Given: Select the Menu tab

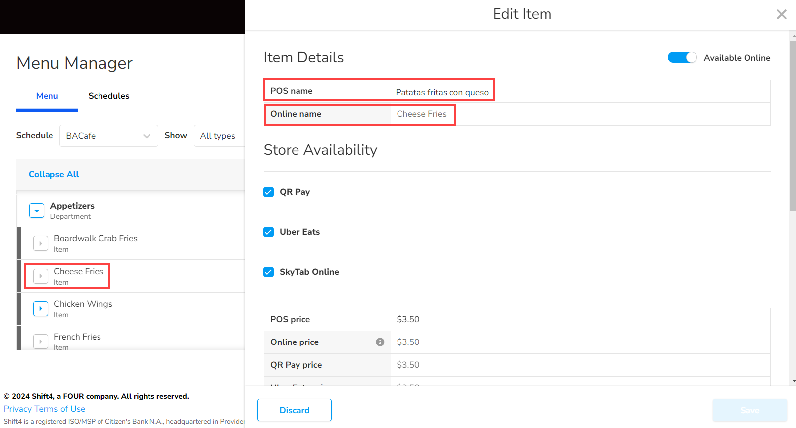Looking at the screenshot, I should coord(47,96).
